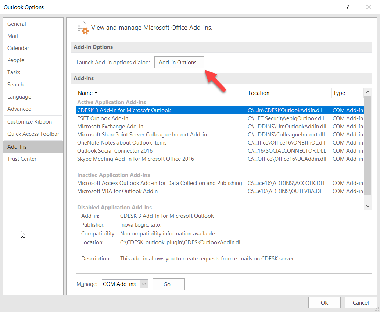Click the eplgOutlook.dll location cell

[286, 118]
